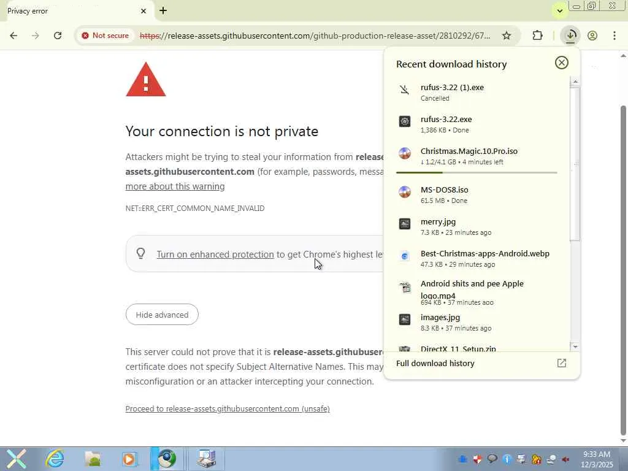Open the Extensions puzzle icon
The width and height of the screenshot is (628, 471).
pyautogui.click(x=537, y=36)
